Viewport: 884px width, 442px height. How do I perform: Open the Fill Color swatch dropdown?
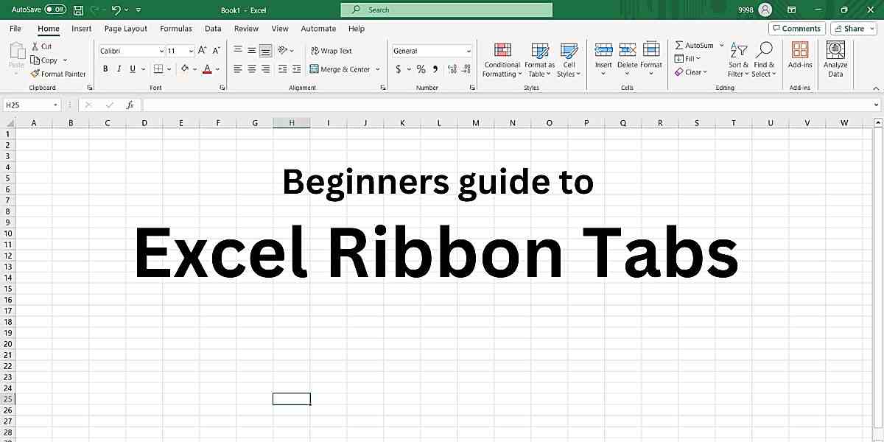coord(195,69)
